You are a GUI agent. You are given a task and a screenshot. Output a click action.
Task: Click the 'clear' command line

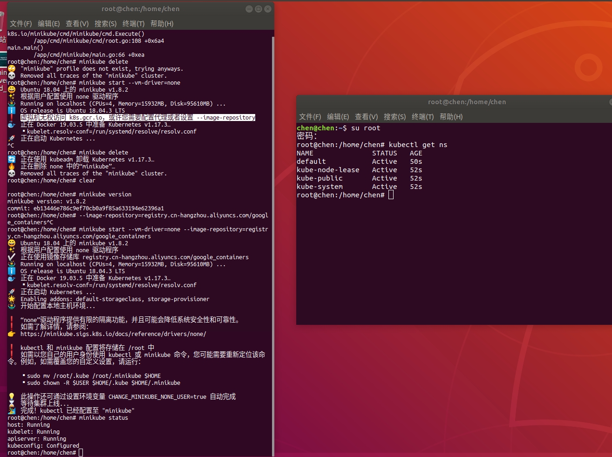click(51, 181)
